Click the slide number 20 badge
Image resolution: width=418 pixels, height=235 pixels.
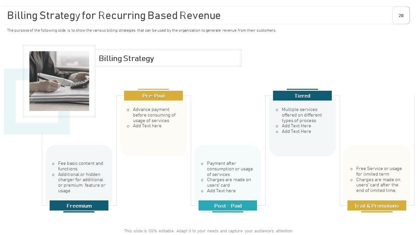coord(401,15)
